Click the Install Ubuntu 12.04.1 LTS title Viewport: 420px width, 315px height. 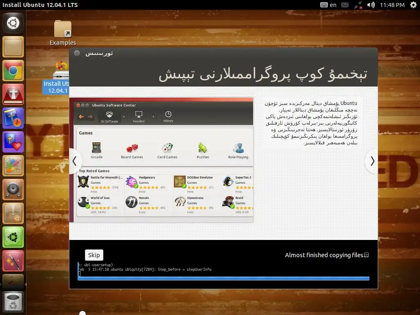pyautogui.click(x=40, y=5)
